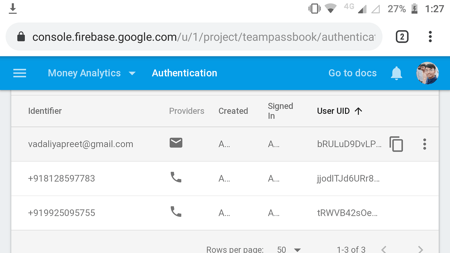Screen dimensions: 450x253
Task: Sort users by the Identifier column header
Action: [x=45, y=111]
